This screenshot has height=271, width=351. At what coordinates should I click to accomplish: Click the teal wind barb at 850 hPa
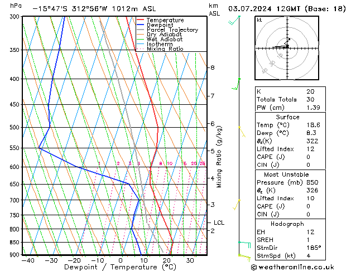tap(244, 245)
